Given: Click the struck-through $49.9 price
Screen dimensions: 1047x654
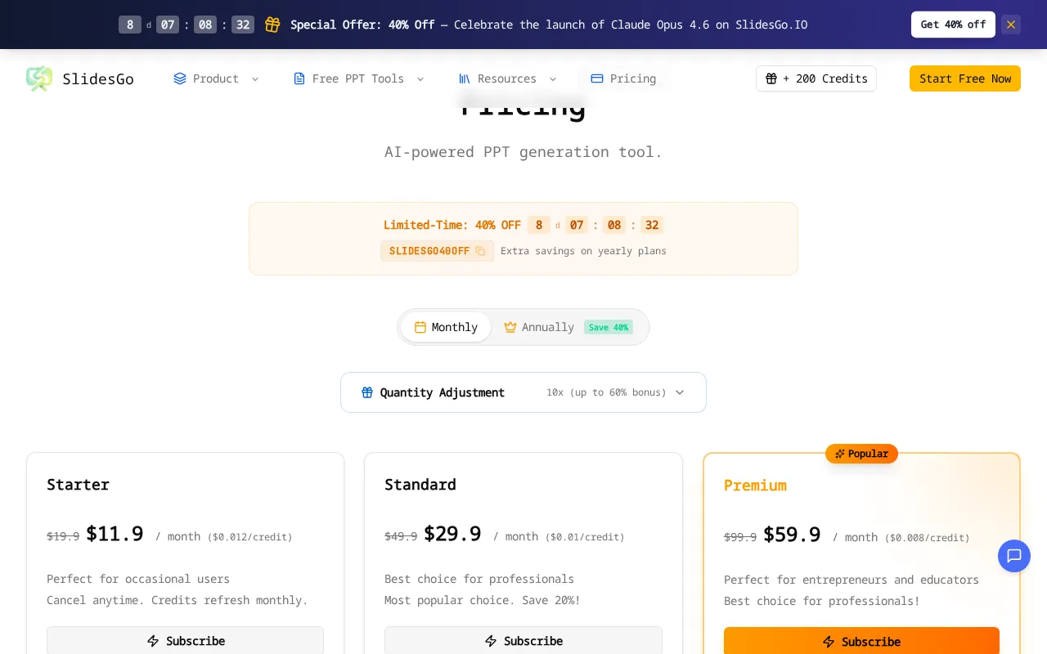Looking at the screenshot, I should [401, 536].
